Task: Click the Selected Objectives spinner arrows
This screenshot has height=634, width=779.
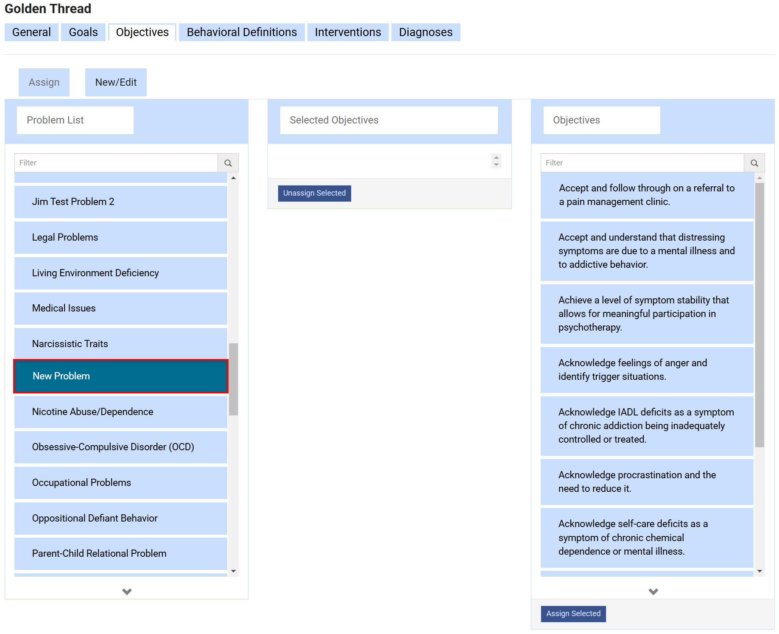Action: [x=496, y=161]
